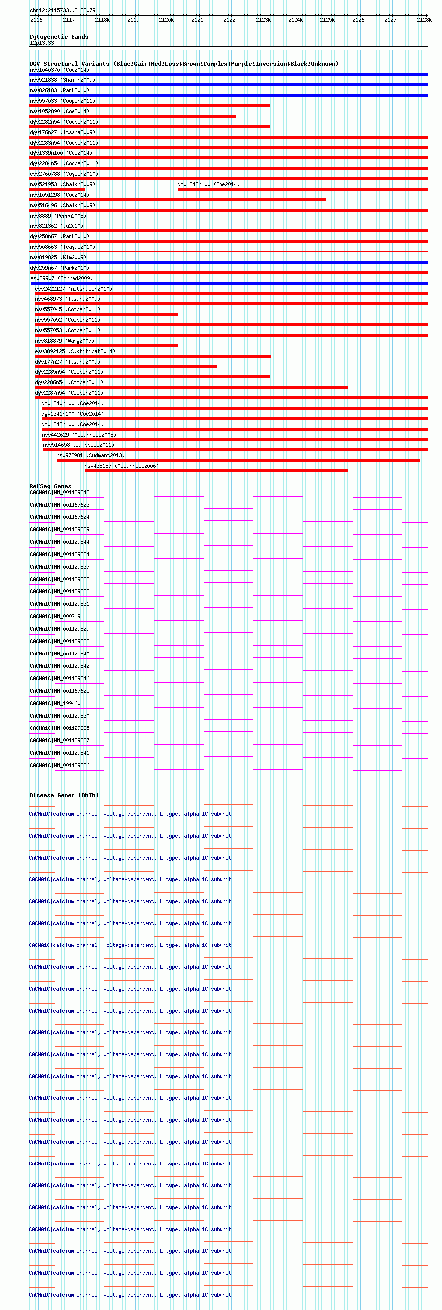This screenshot has width=442, height=1310.
Task: Select variant label esv3892125 (Suktitipat2014)
Action: pos(75,351)
